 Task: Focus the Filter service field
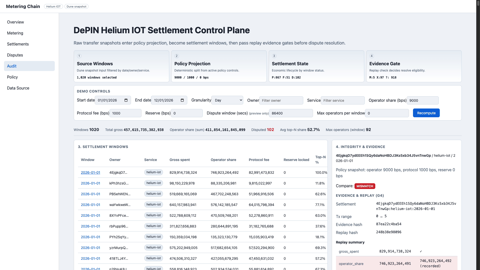[x=342, y=100]
